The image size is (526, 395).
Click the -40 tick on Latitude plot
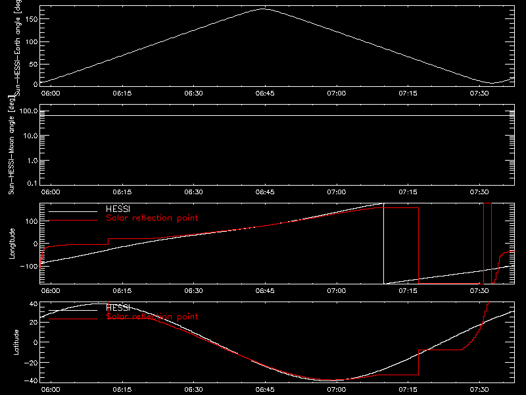[x=32, y=381]
